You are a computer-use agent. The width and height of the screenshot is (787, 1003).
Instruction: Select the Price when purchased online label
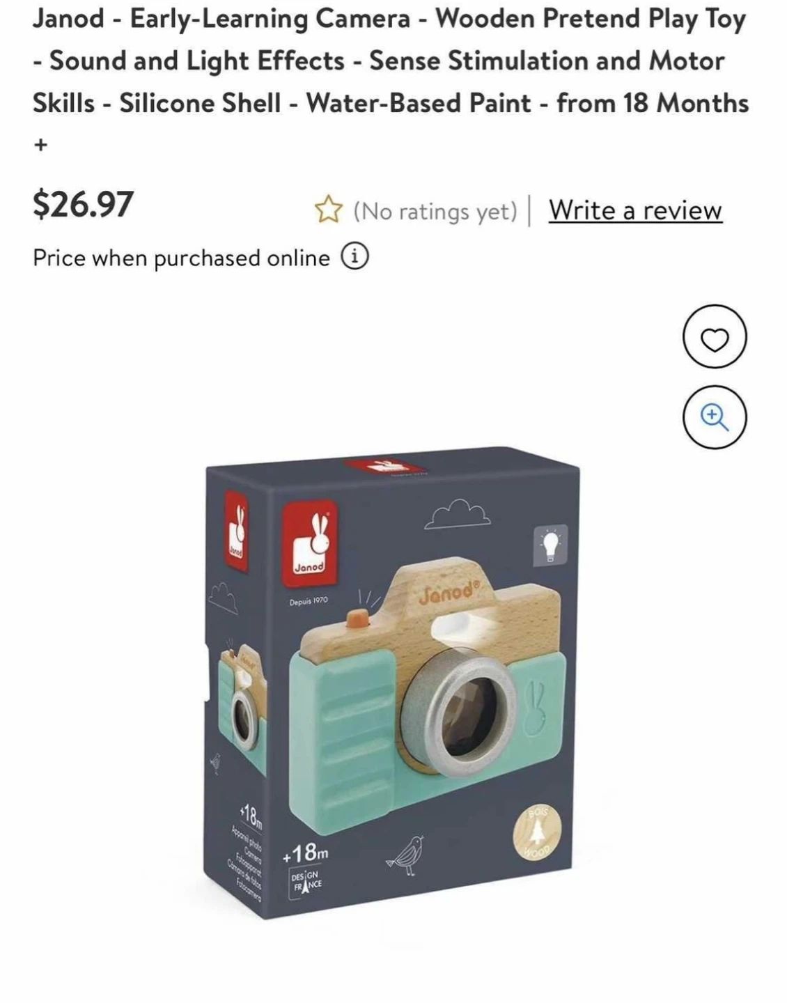coord(181,258)
